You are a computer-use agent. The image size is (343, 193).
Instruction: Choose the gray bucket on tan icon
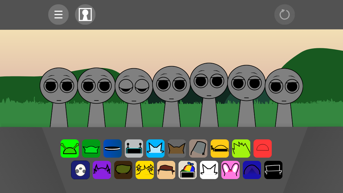198,149
